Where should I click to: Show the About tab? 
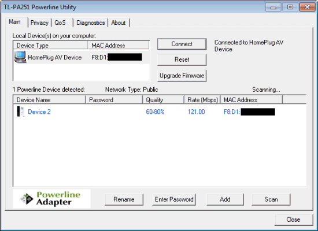click(119, 23)
